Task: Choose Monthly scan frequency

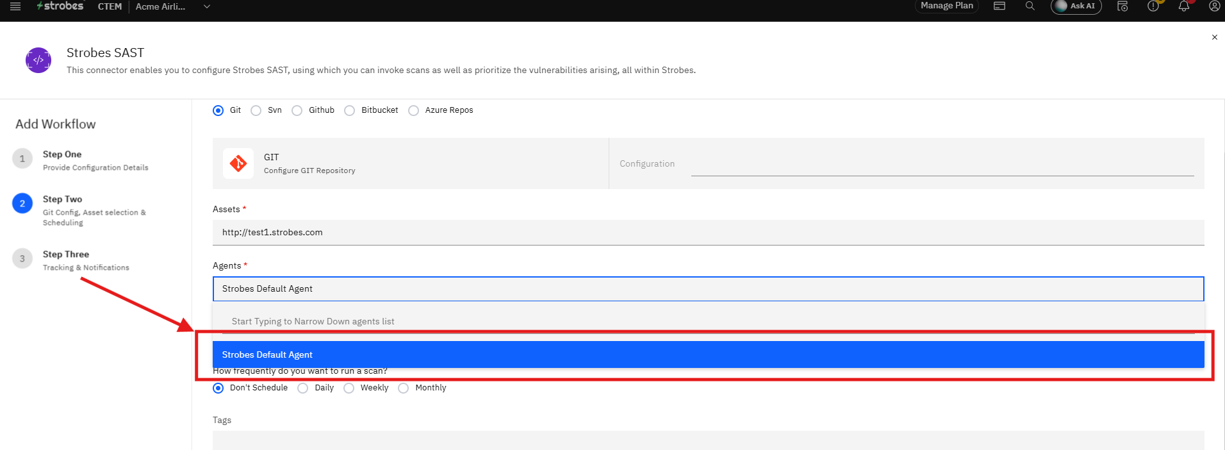Action: click(403, 388)
